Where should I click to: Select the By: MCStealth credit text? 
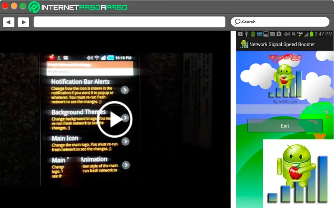coord(285,102)
